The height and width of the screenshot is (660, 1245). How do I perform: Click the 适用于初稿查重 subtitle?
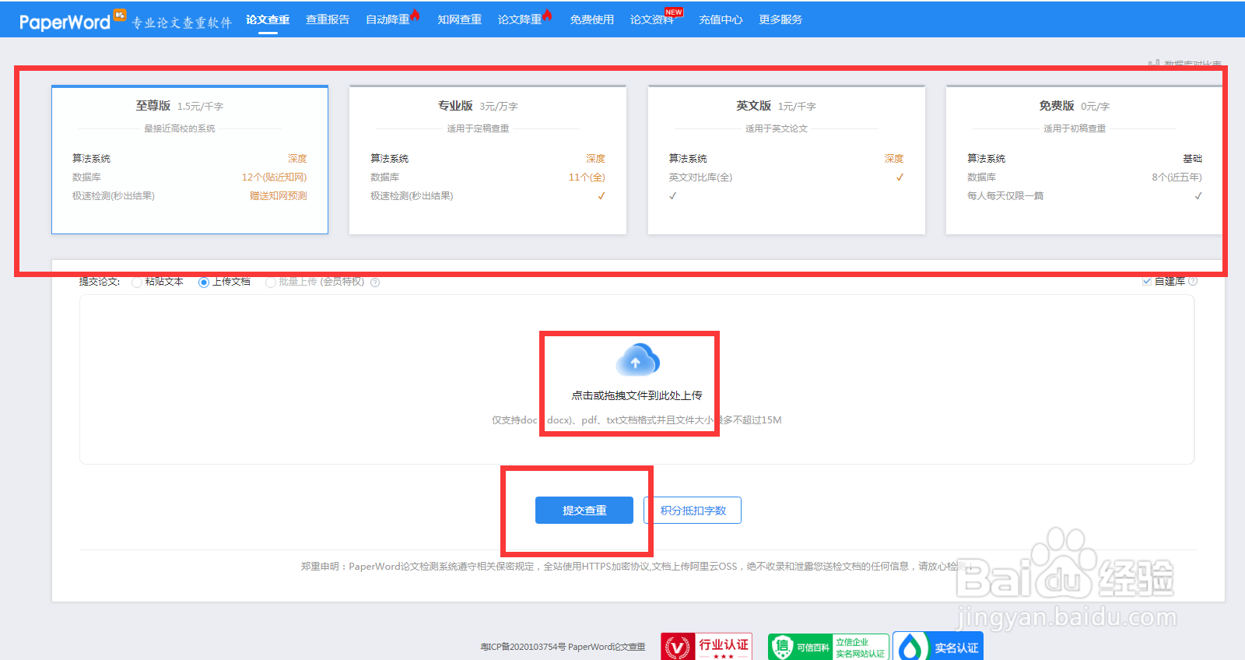(1075, 128)
